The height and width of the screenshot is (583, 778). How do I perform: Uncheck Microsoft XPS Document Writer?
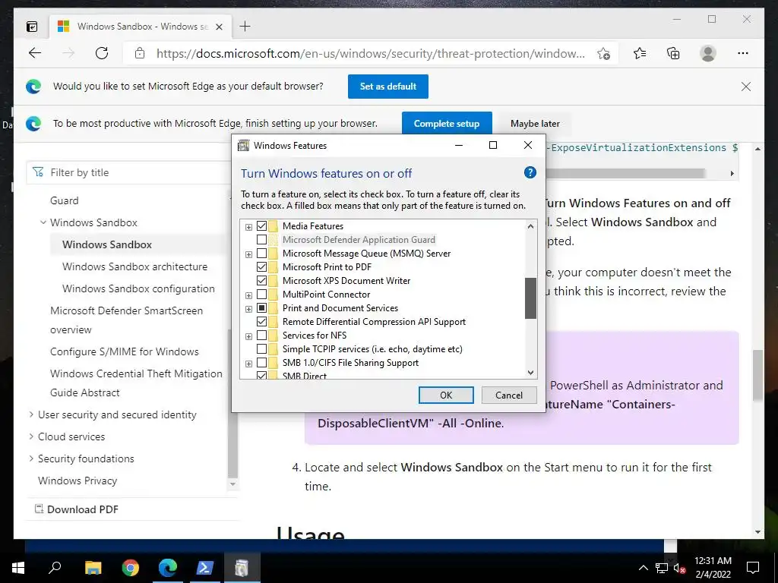pos(261,281)
